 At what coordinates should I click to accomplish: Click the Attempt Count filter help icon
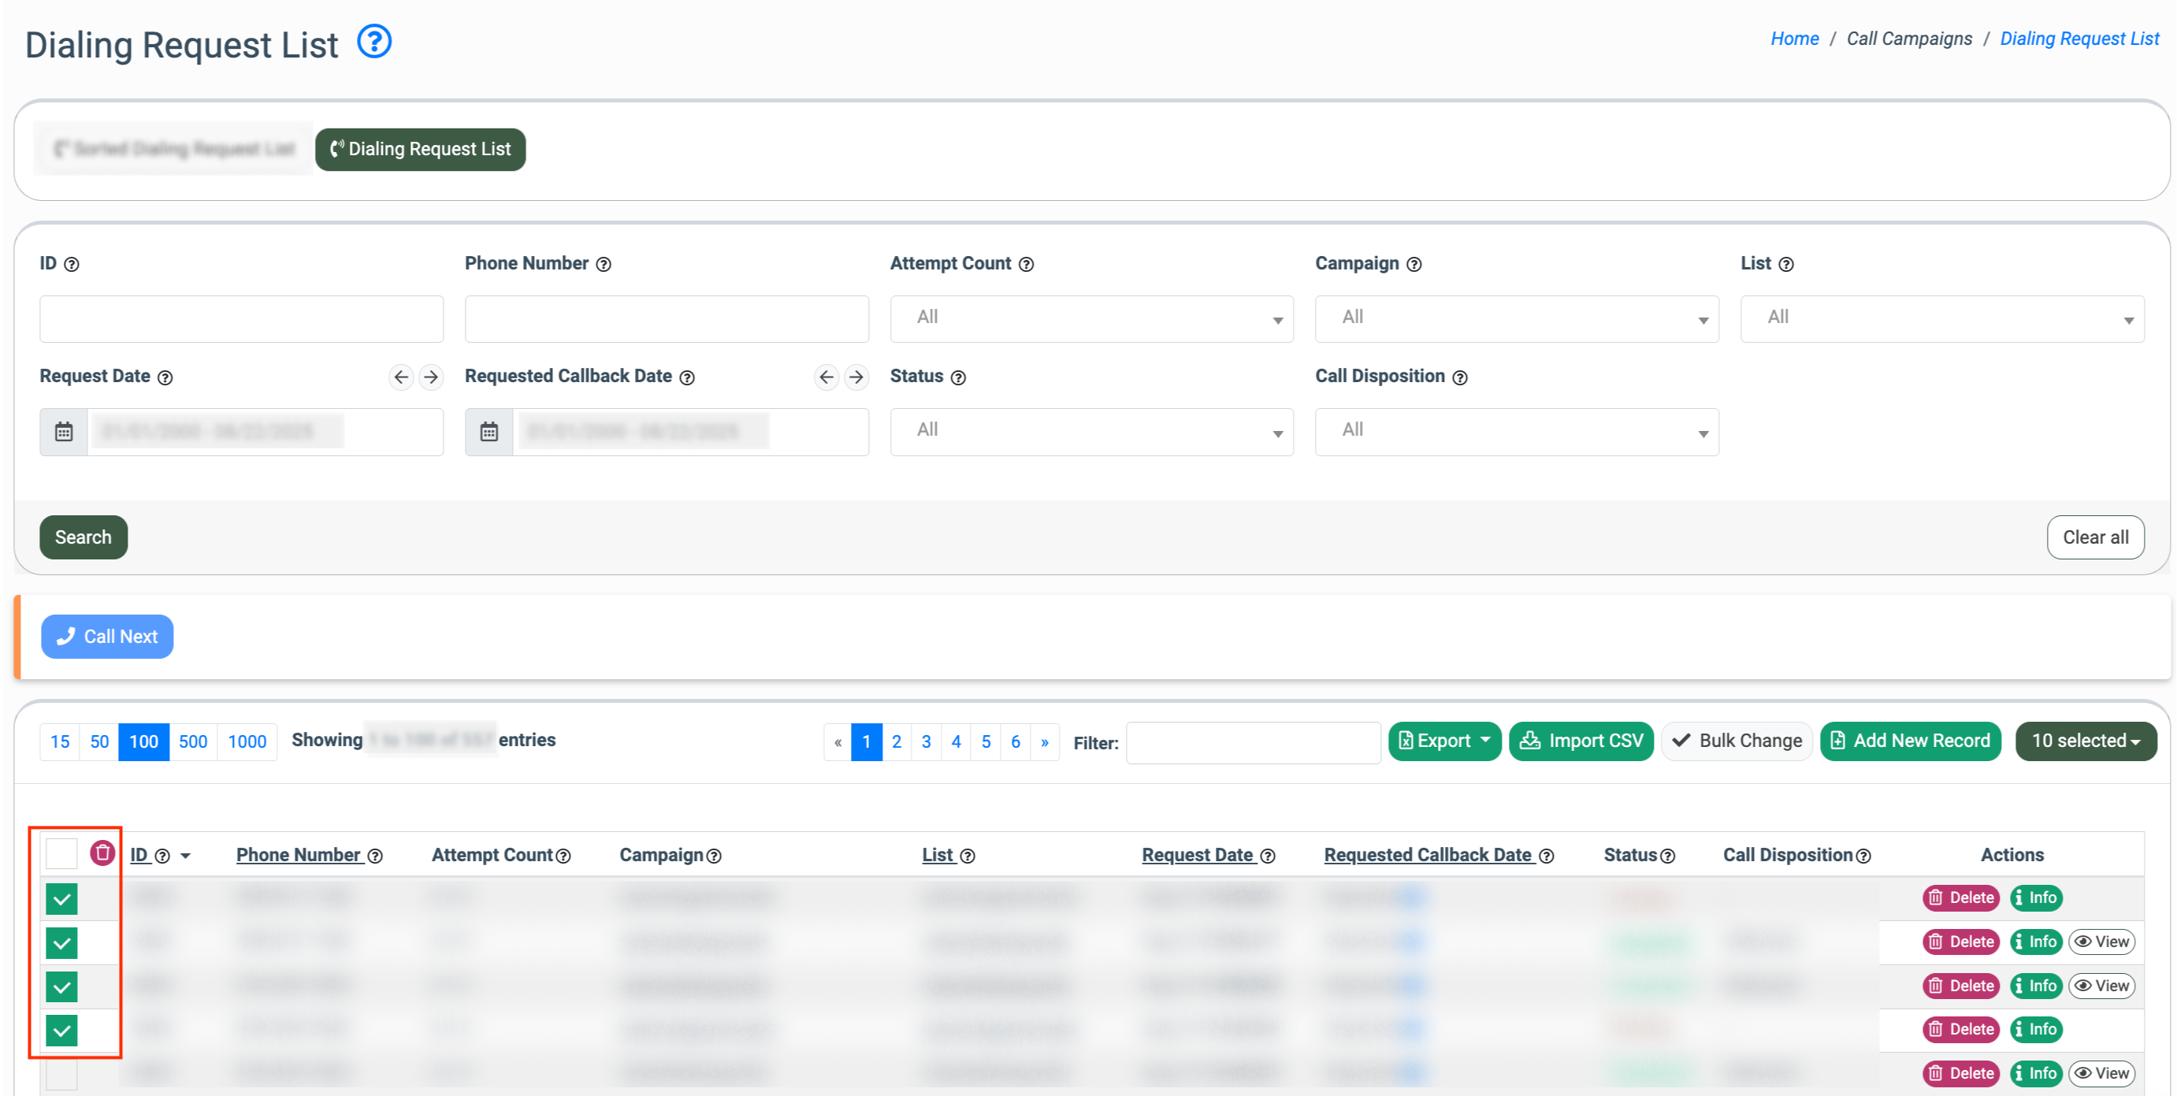click(1026, 265)
